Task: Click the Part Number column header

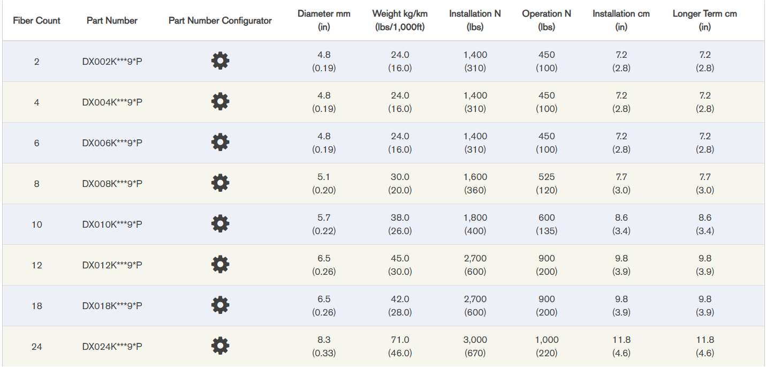Action: [x=112, y=21]
